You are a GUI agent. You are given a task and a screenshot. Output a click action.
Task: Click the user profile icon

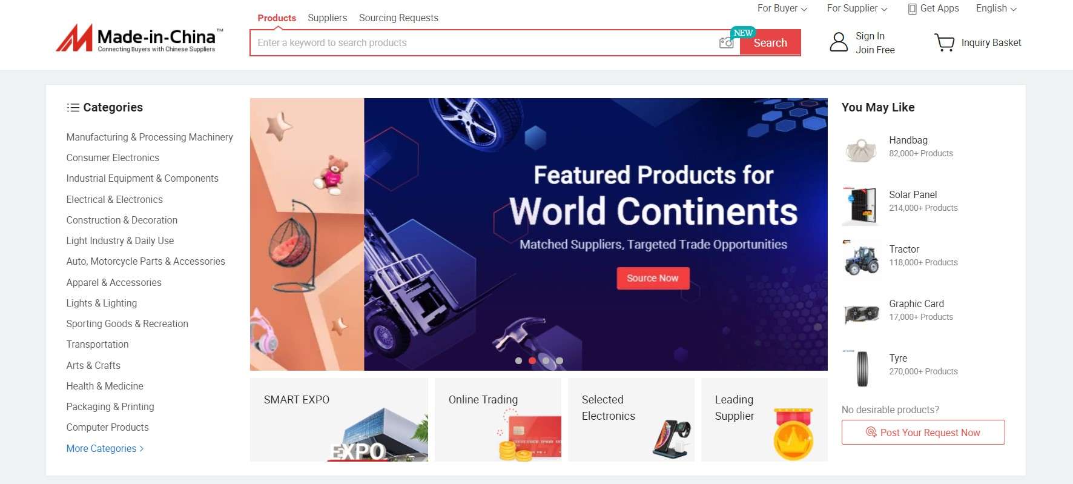[x=839, y=42]
